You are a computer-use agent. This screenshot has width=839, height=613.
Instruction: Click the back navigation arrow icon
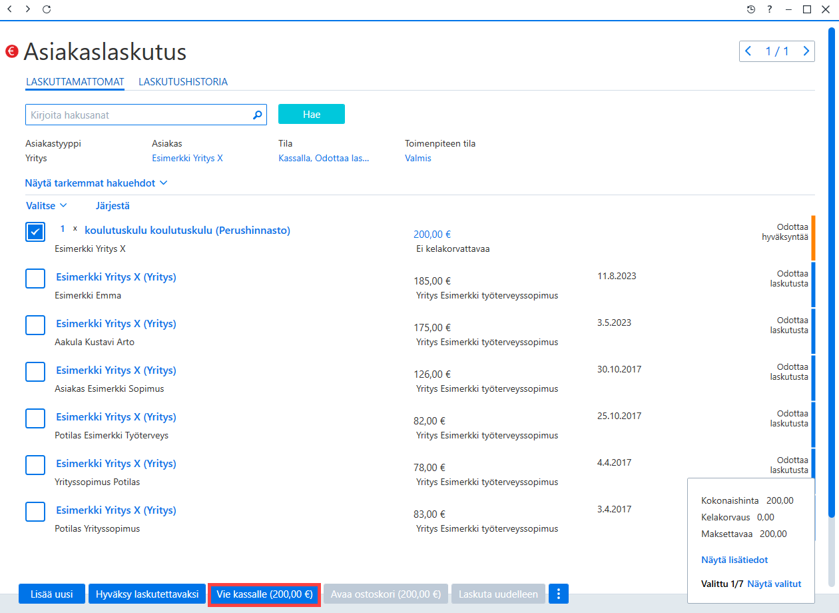[9, 9]
